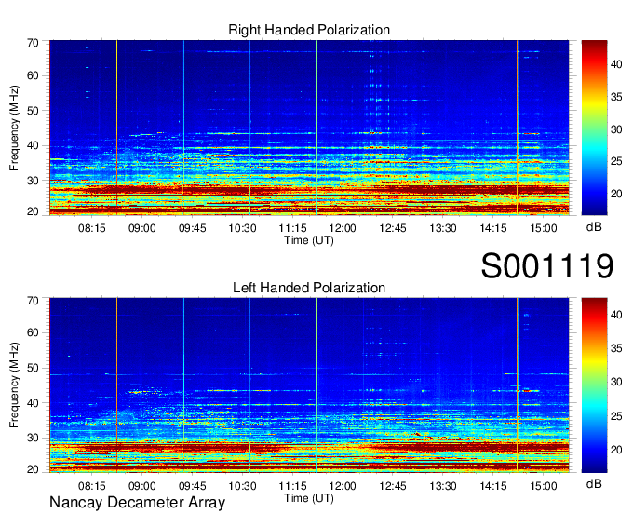The width and height of the screenshot is (633, 514).
Task: Click the 11:15 tick label under lower plot
Action: (292, 486)
